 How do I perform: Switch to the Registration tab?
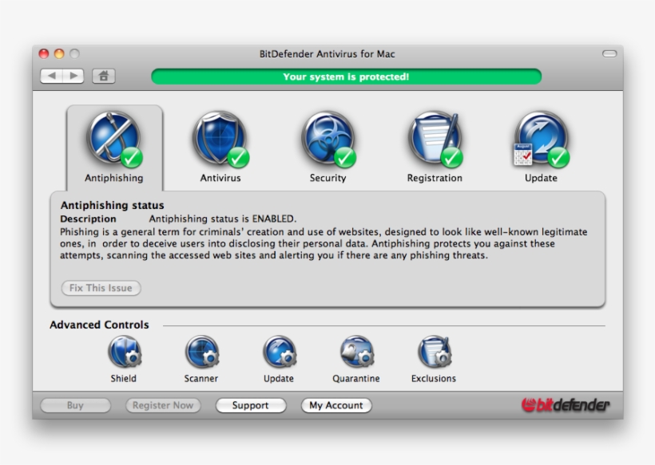(434, 148)
